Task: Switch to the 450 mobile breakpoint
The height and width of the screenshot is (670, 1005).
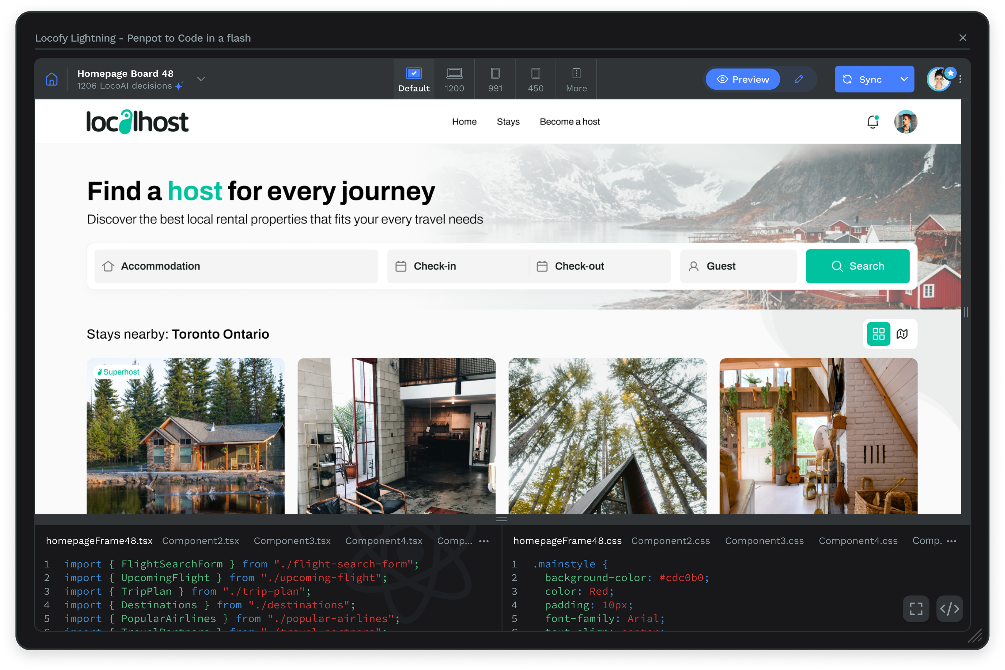Action: pyautogui.click(x=536, y=80)
